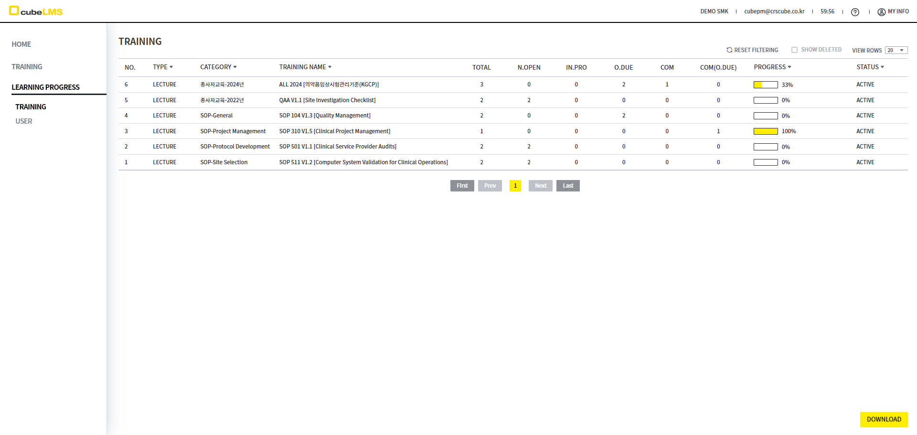This screenshot has width=917, height=435.
Task: Click the MY INFO user icon
Action: [881, 12]
